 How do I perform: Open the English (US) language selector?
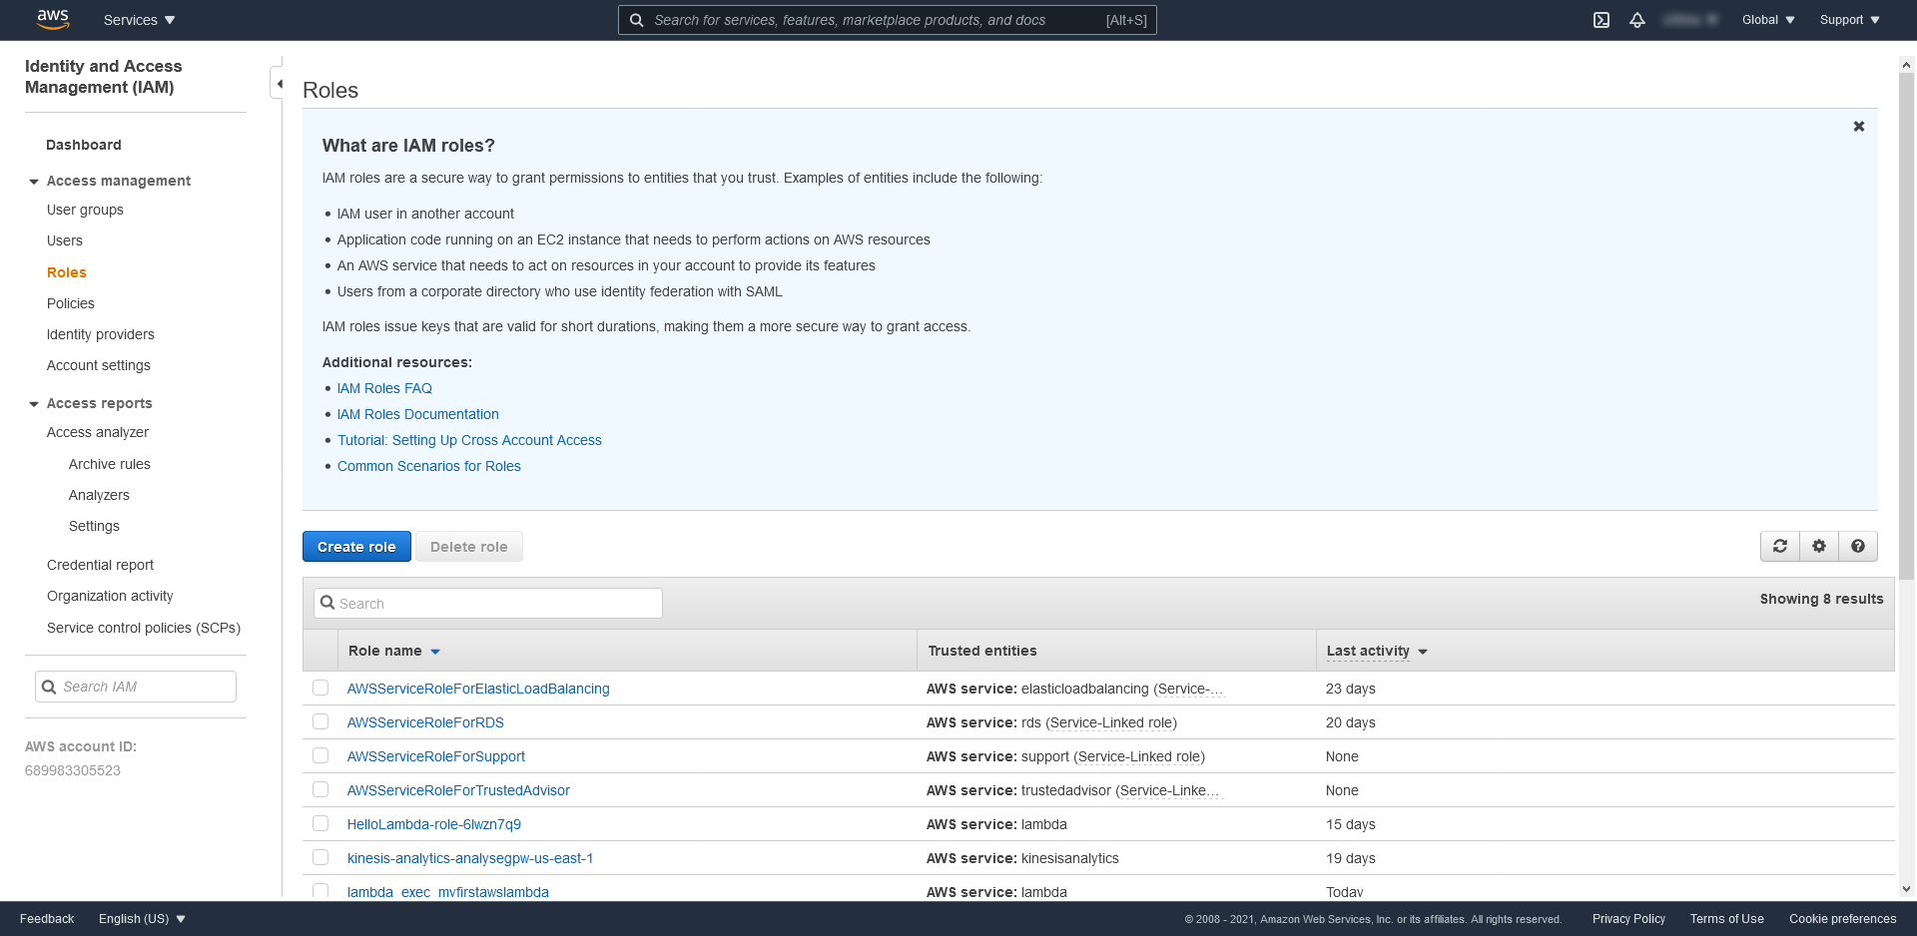tap(142, 919)
